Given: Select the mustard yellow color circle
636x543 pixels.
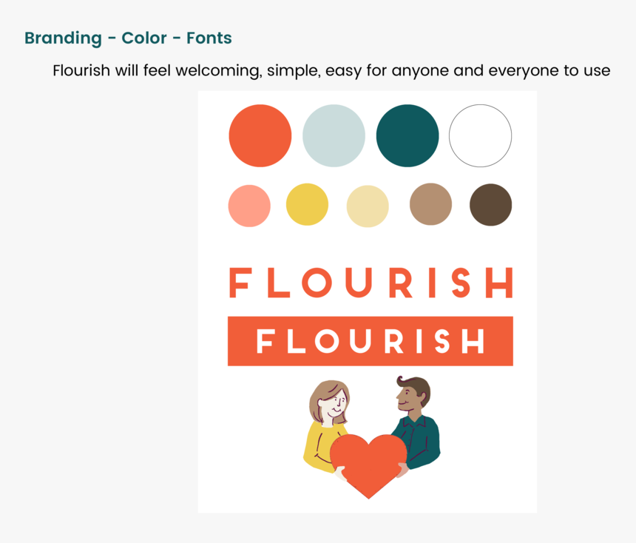Looking at the screenshot, I should pos(307,204).
